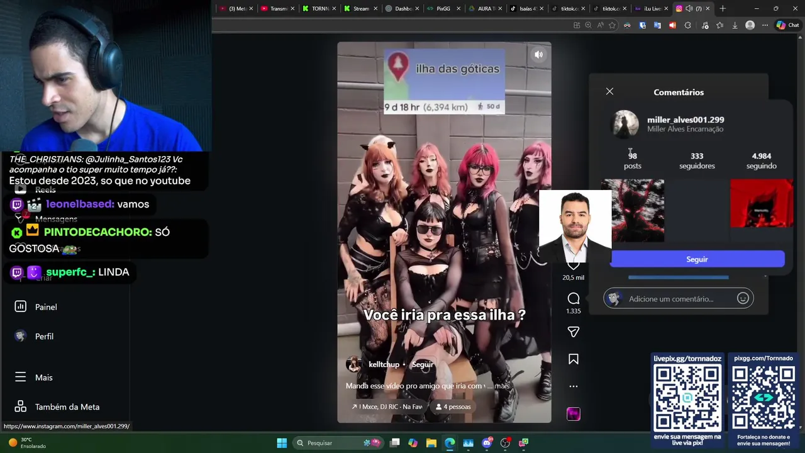Mute the Instagram tab via speaker icon
The width and height of the screenshot is (805, 453).
pyautogui.click(x=689, y=9)
